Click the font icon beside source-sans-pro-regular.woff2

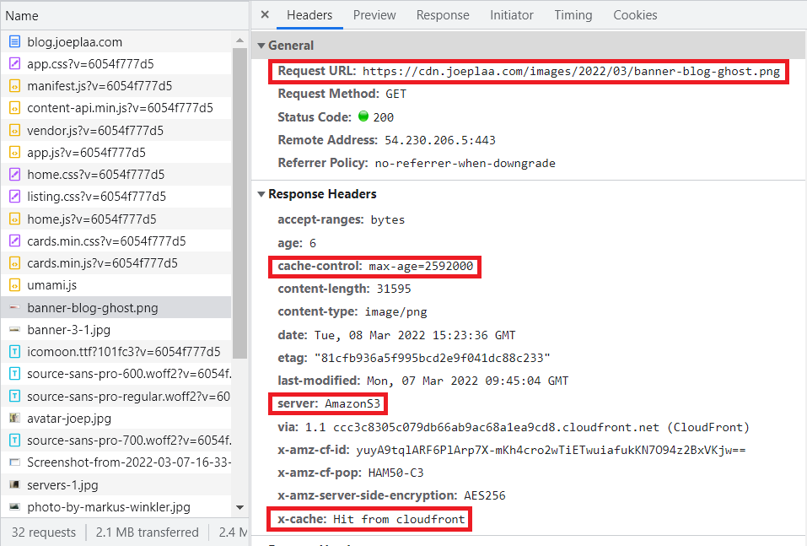point(15,396)
